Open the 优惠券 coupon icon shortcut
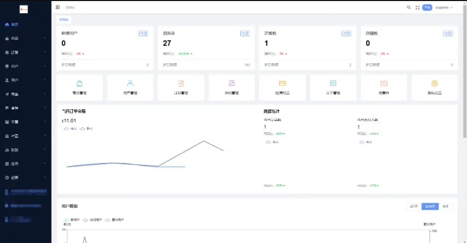 [384, 86]
